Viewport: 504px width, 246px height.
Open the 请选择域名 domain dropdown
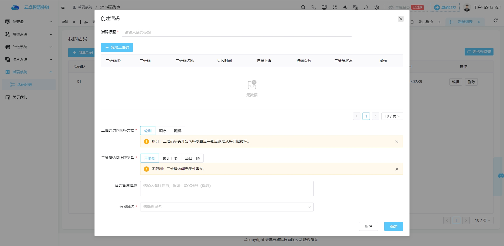(x=227, y=207)
